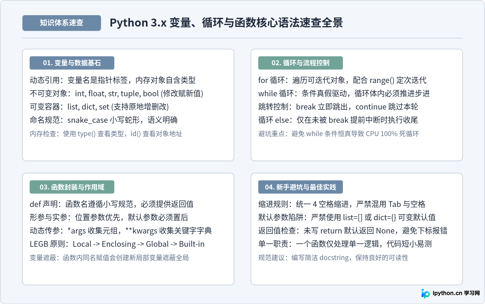Click the "可变容器：list, dict, set" line
Viewport: 485px width, 304px height.
point(99,107)
